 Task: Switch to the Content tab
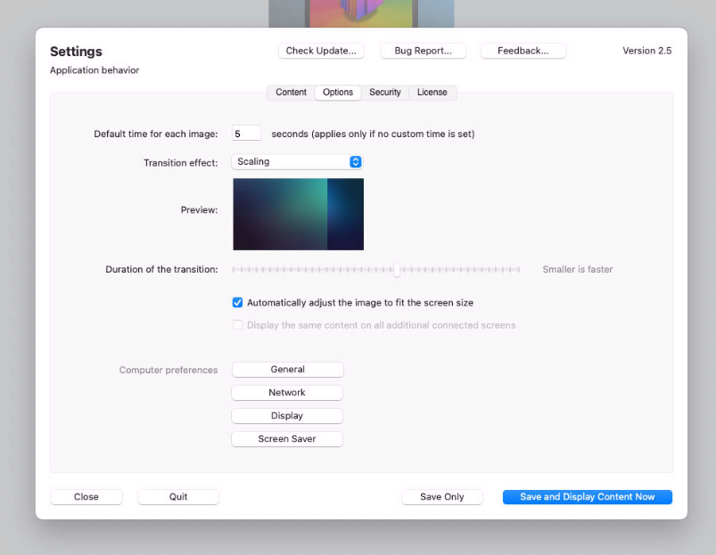[291, 92]
